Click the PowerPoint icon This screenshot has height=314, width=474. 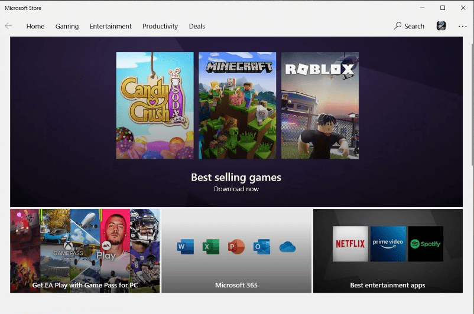tap(236, 246)
